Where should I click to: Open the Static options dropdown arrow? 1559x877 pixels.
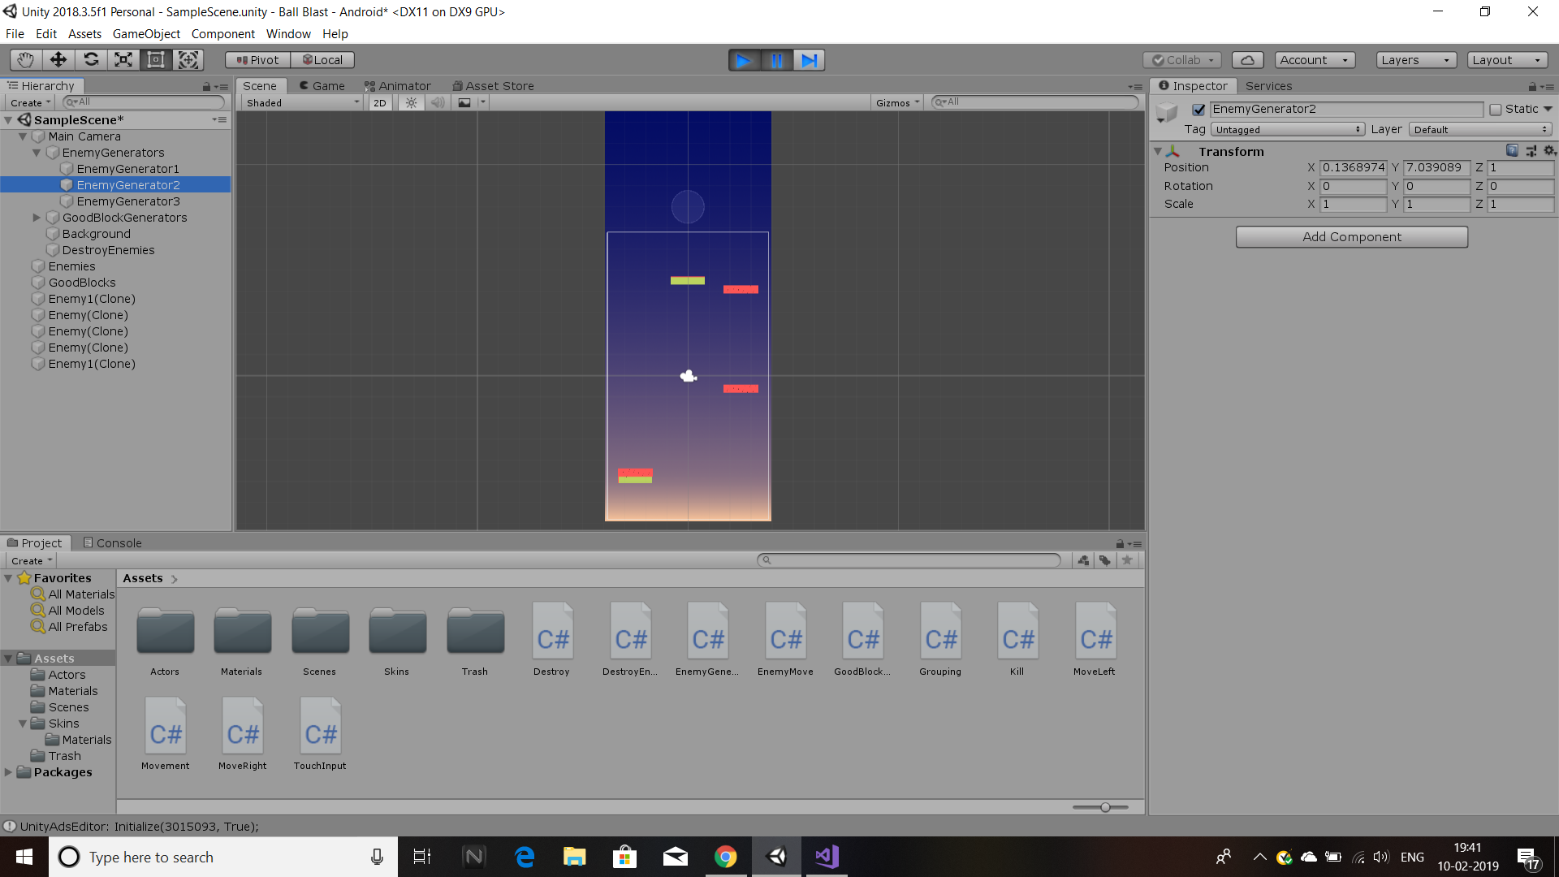click(1548, 109)
